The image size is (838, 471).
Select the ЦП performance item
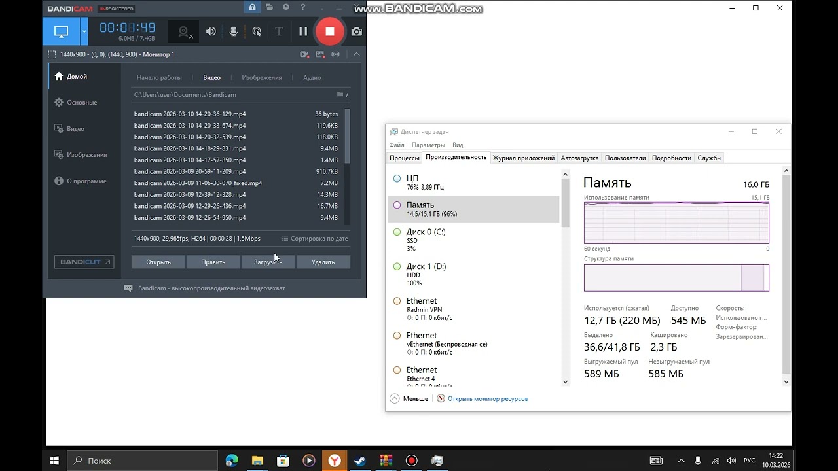(473, 183)
